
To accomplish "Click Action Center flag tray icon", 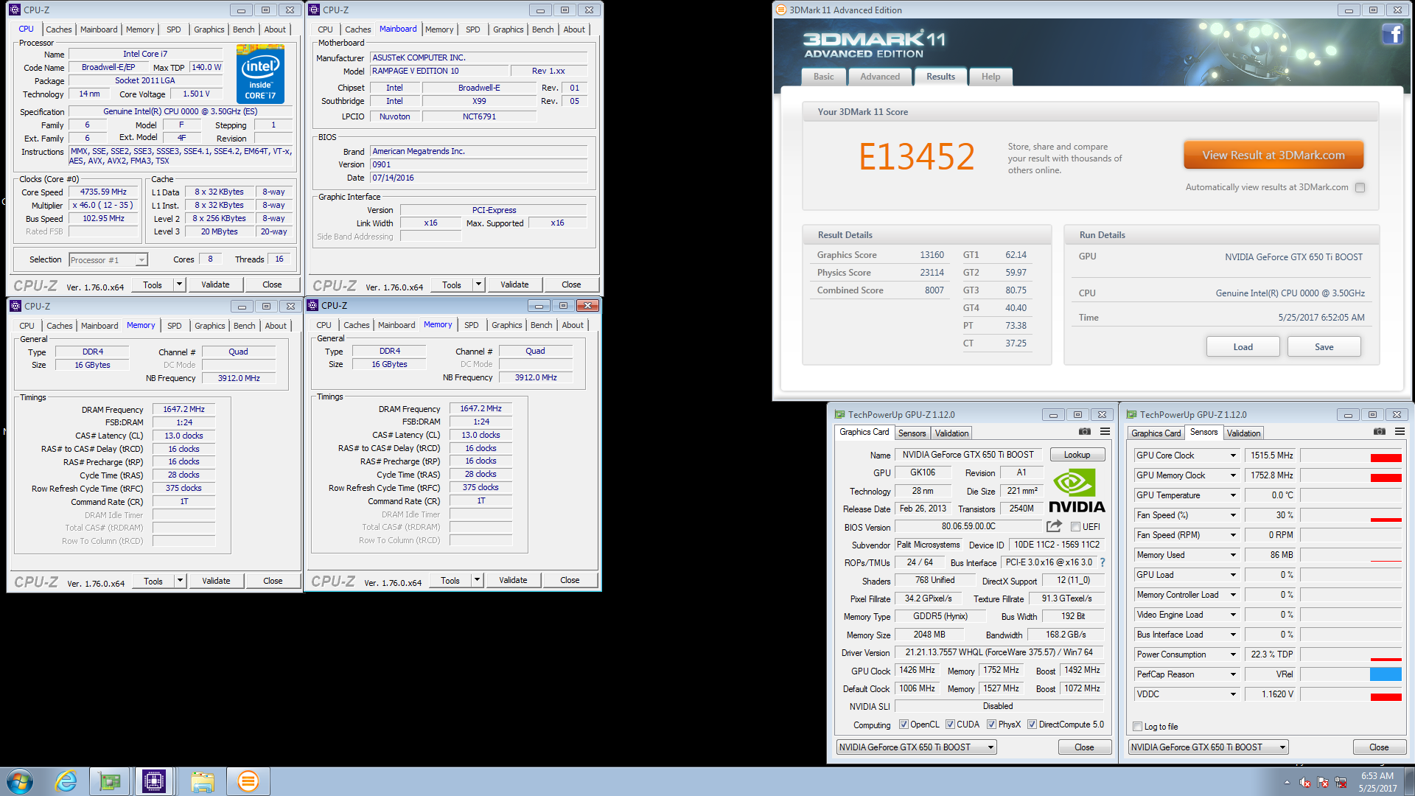I will click(x=1323, y=782).
